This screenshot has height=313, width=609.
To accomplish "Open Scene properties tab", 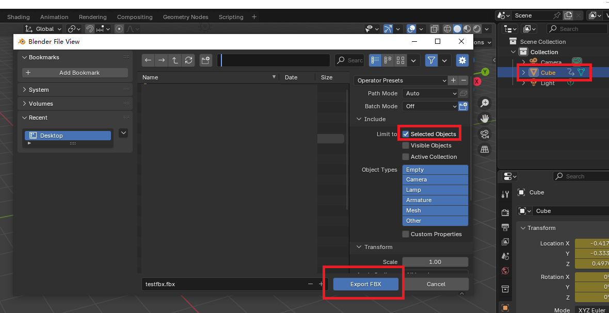I will click(x=505, y=256).
